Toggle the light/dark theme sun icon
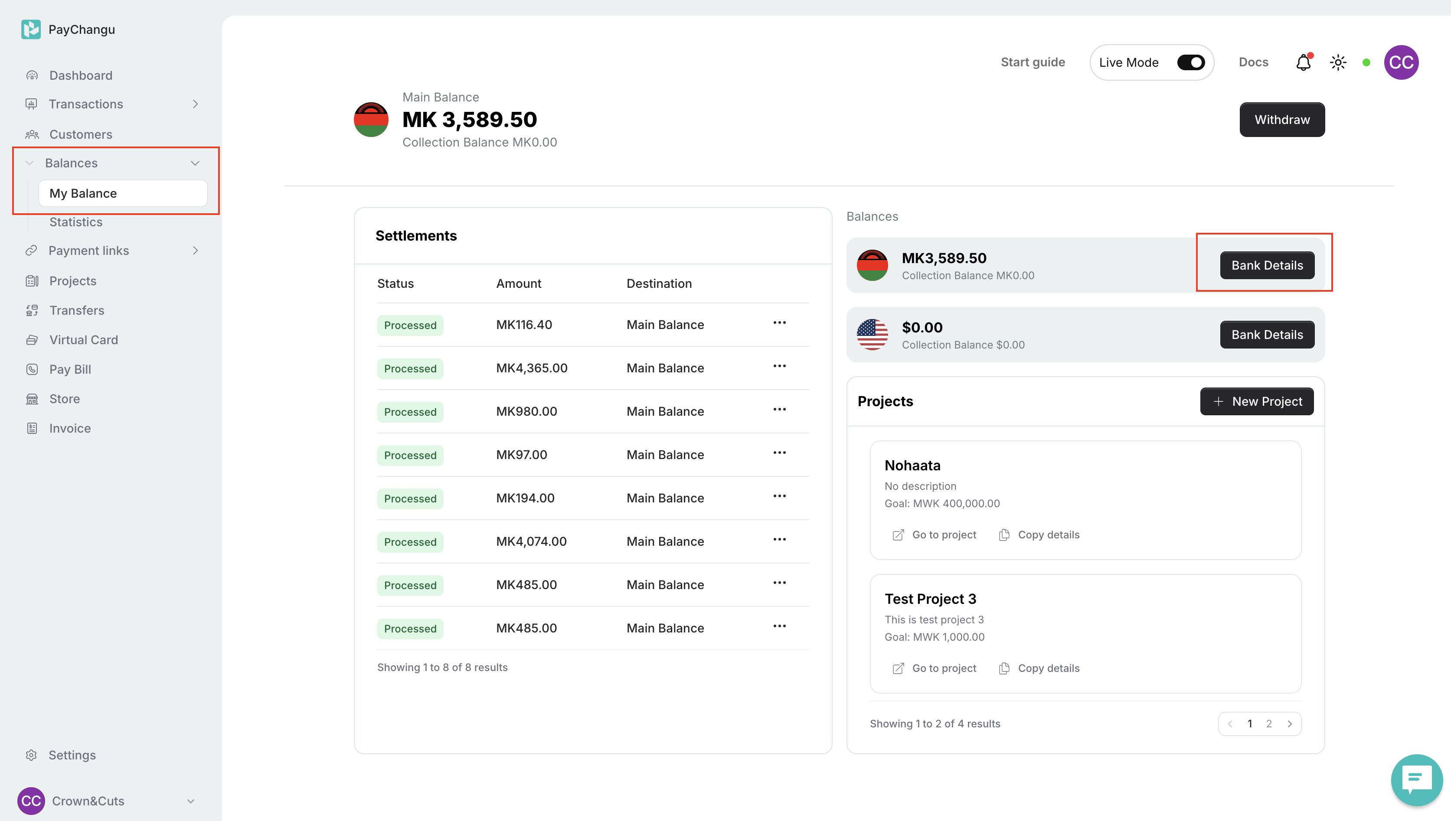Viewport: 1451px width, 821px height. (1338, 62)
